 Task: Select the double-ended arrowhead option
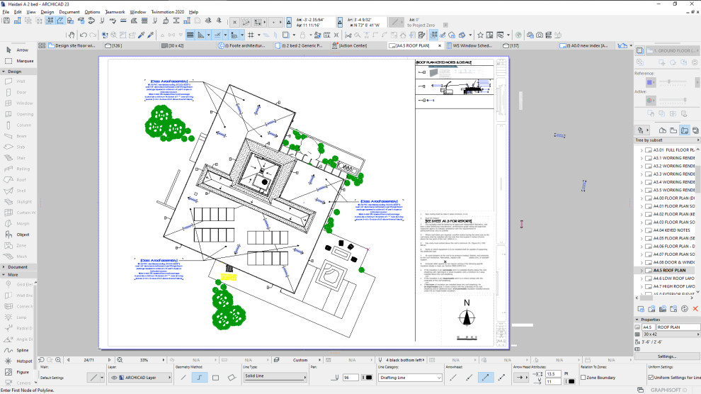501,378
